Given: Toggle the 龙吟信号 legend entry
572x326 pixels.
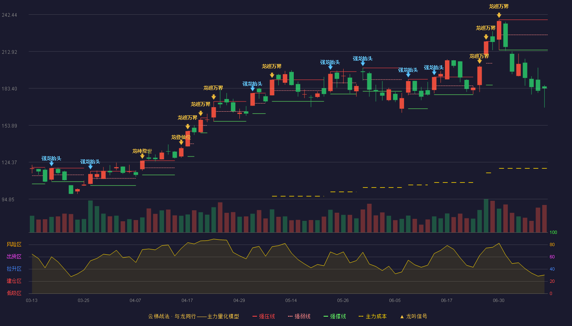Looking at the screenshot, I should pos(413,316).
